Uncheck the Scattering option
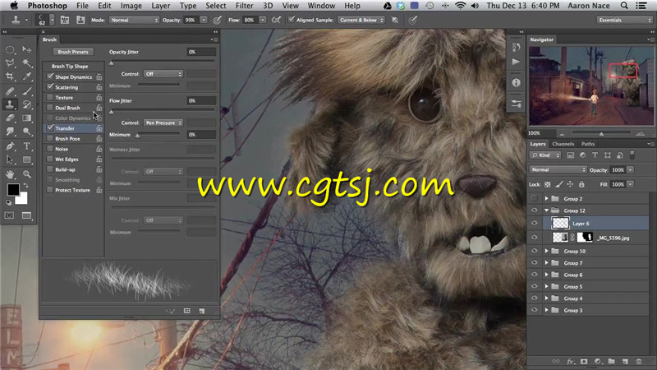This screenshot has width=657, height=370. [50, 87]
